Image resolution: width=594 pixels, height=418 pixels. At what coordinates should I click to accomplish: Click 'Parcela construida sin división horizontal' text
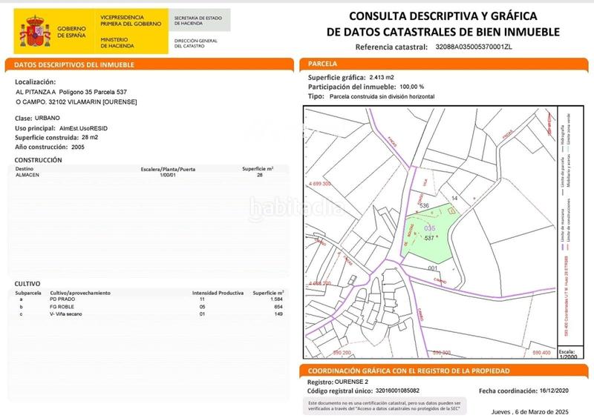click(x=382, y=96)
